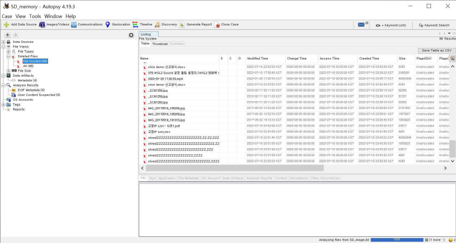Open the Help menu

point(71,16)
